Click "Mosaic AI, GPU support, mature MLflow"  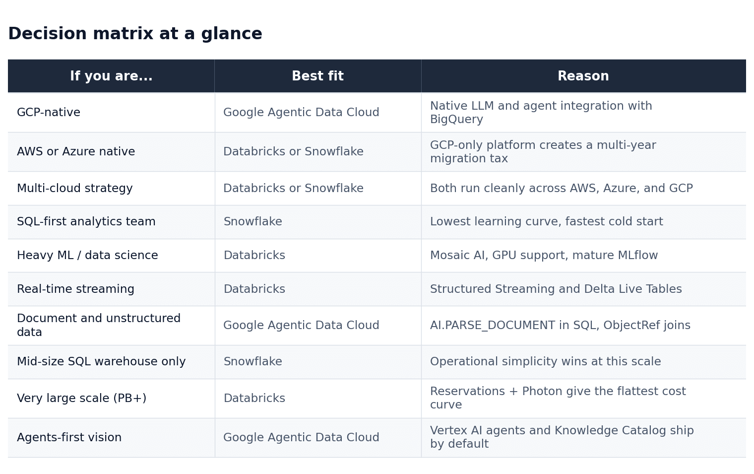[x=544, y=256]
